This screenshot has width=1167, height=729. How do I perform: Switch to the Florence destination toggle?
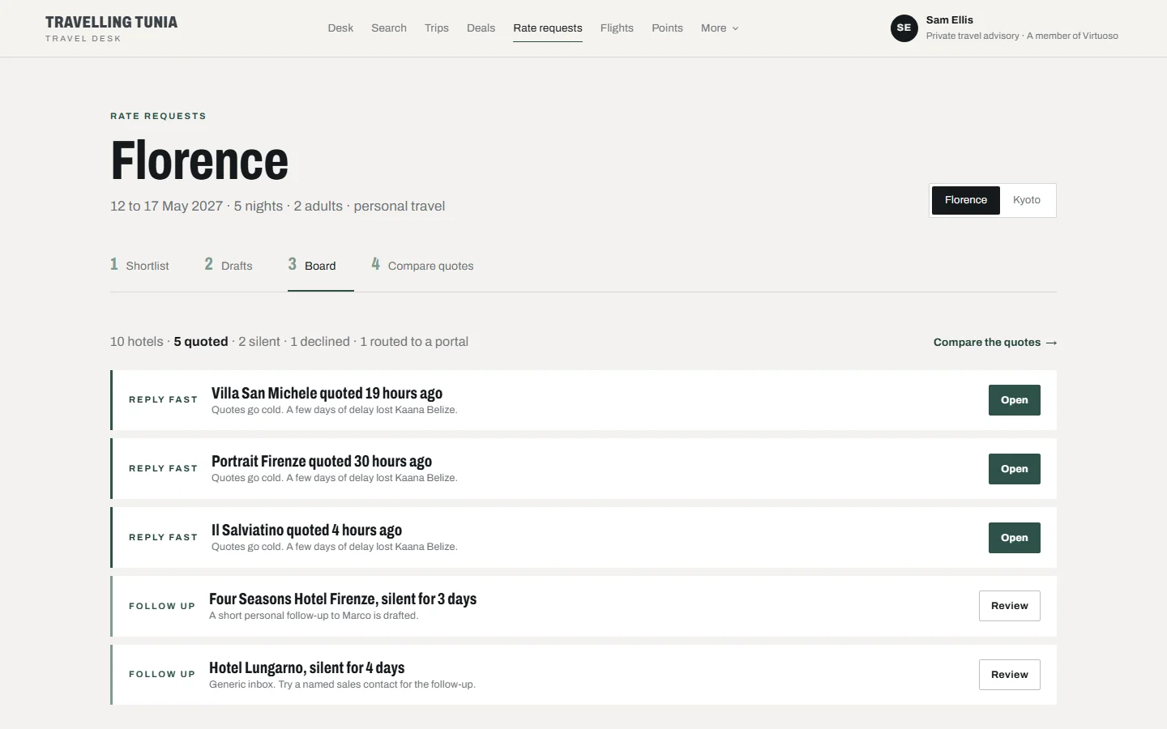coord(966,200)
